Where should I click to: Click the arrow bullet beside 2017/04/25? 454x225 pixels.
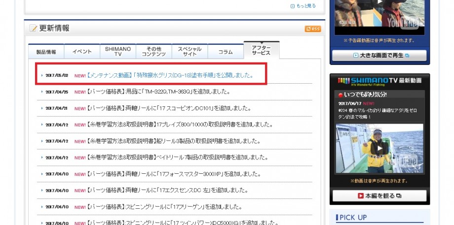click(x=42, y=92)
